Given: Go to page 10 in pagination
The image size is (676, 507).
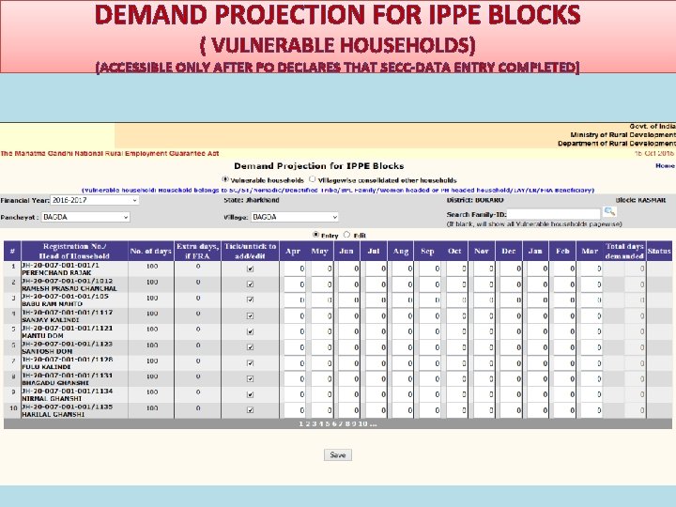Looking at the screenshot, I should coord(362,423).
